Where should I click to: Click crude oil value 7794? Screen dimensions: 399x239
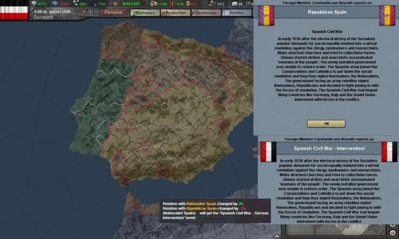tap(101, 4)
